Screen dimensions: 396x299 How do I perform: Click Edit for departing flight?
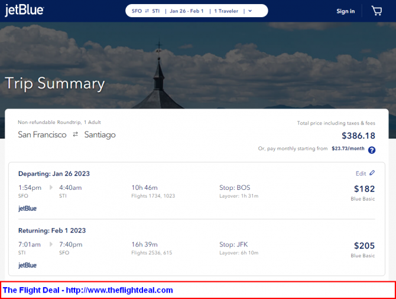pyautogui.click(x=361, y=173)
